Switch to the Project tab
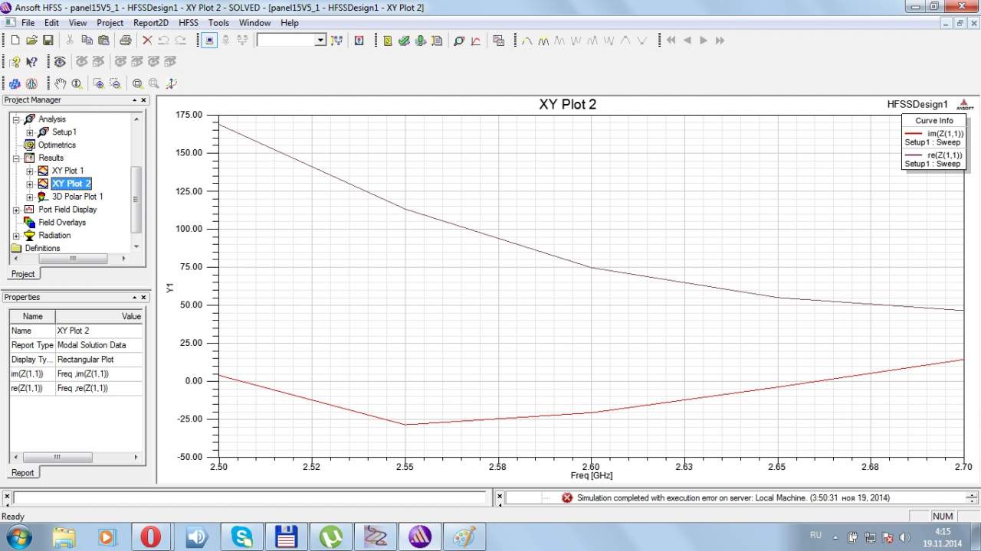The width and height of the screenshot is (981, 551). point(23,274)
